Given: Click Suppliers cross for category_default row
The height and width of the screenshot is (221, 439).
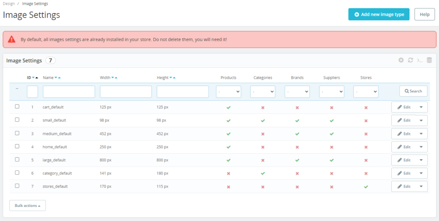Looking at the screenshot, I should (x=331, y=173).
